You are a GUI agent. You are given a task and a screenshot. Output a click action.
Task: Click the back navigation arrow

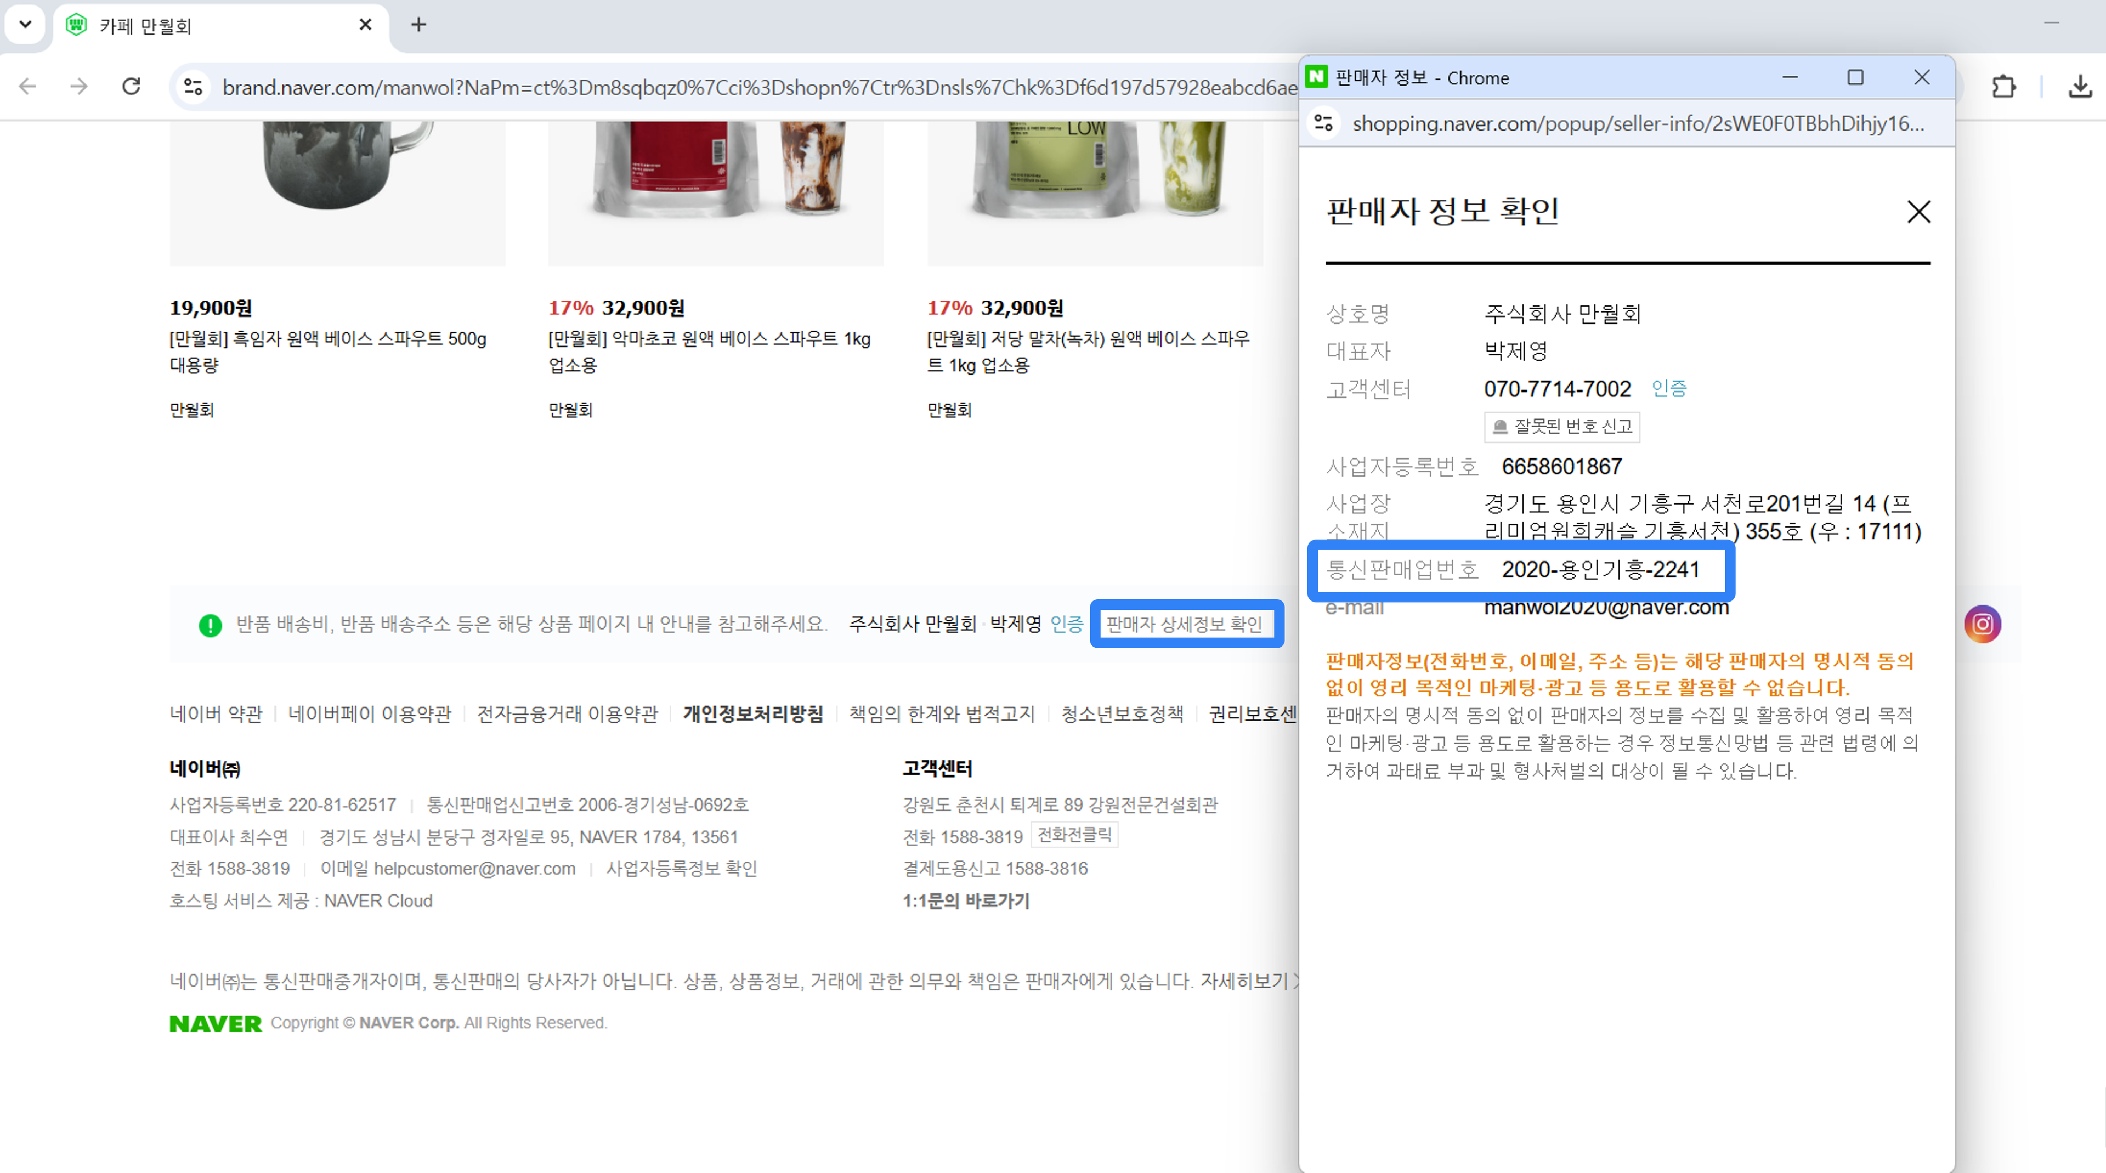pos(28,87)
